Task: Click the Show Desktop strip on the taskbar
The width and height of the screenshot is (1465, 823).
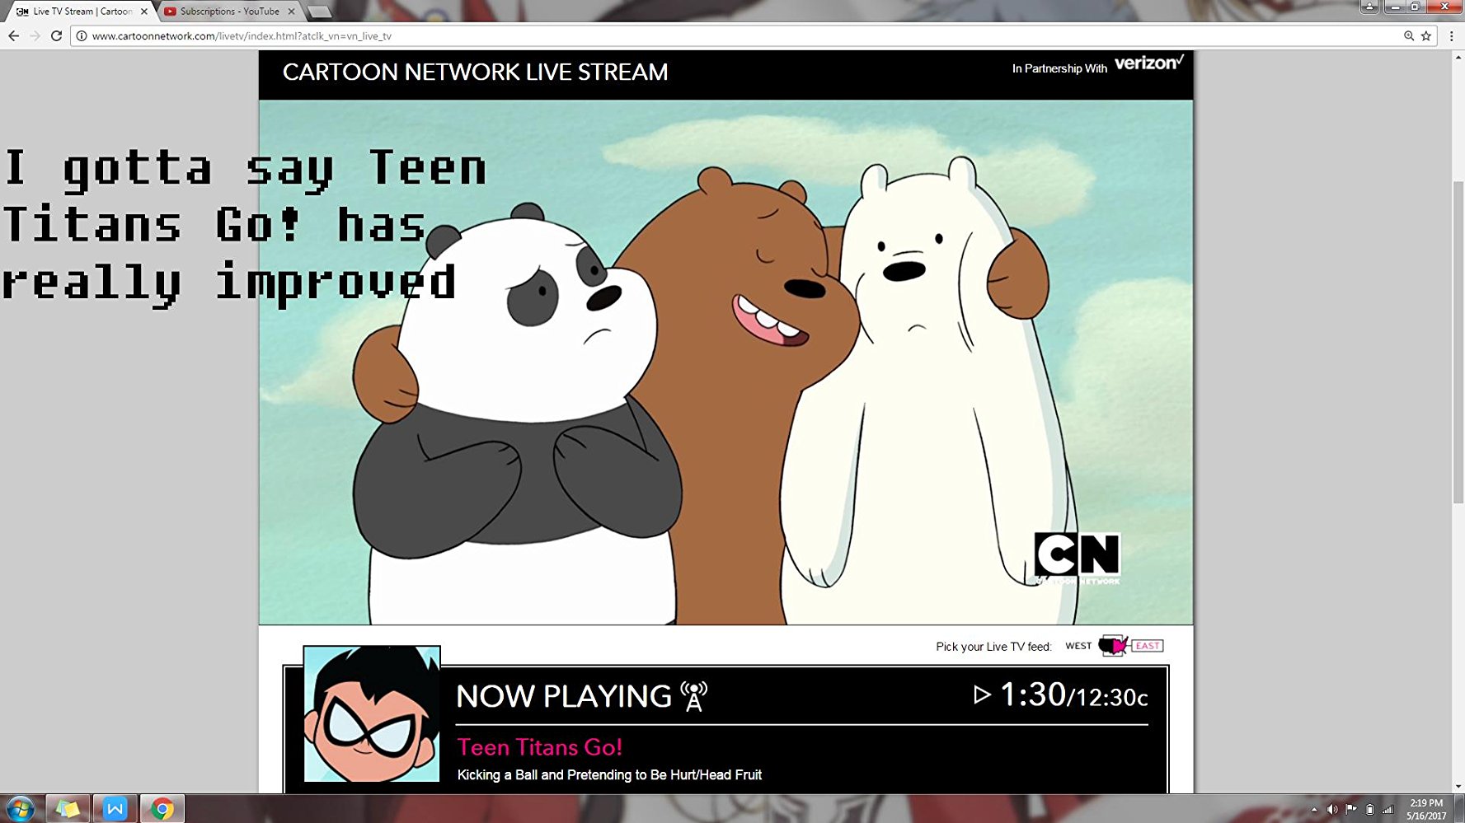Action: tap(1459, 809)
